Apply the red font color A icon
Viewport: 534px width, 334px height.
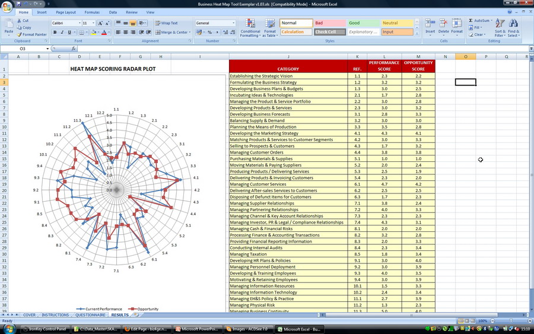[x=104, y=33]
